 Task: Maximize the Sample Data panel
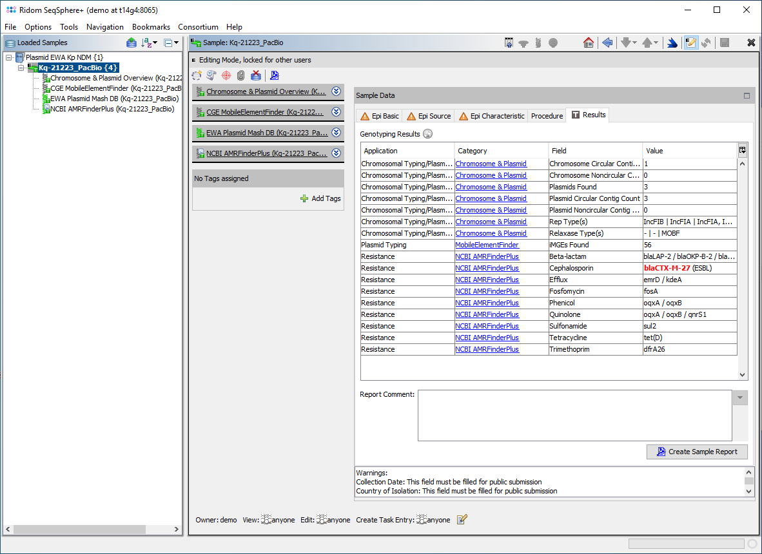click(747, 95)
